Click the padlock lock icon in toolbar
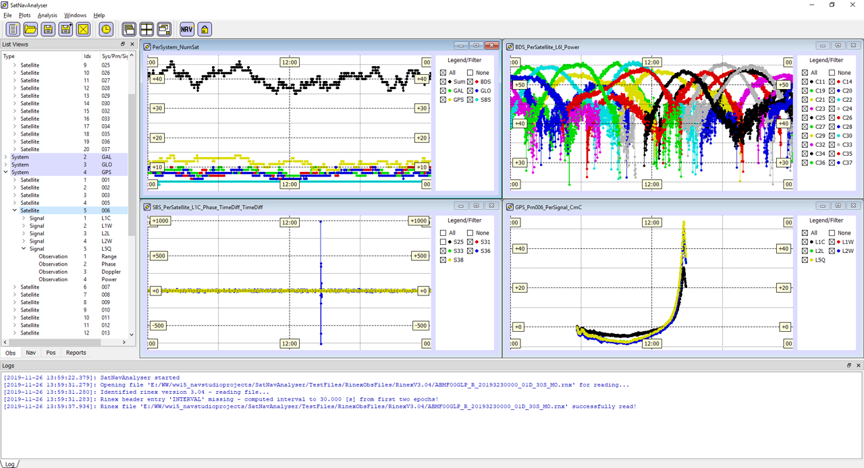This screenshot has width=864, height=468. tap(205, 29)
